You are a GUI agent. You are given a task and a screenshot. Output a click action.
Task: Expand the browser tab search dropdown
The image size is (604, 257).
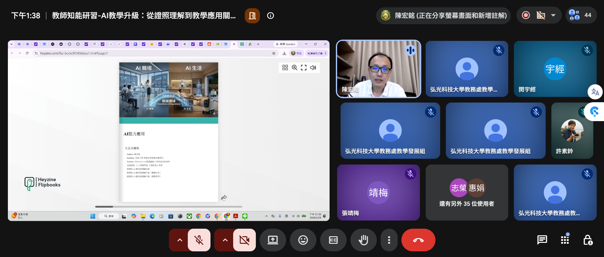[x=12, y=44]
